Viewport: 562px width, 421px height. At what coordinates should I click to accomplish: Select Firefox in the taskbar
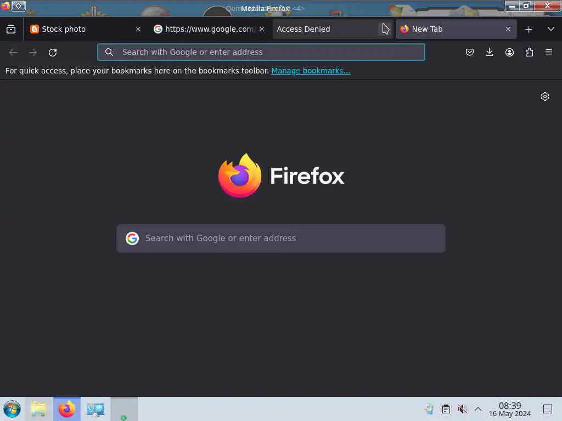(67, 409)
